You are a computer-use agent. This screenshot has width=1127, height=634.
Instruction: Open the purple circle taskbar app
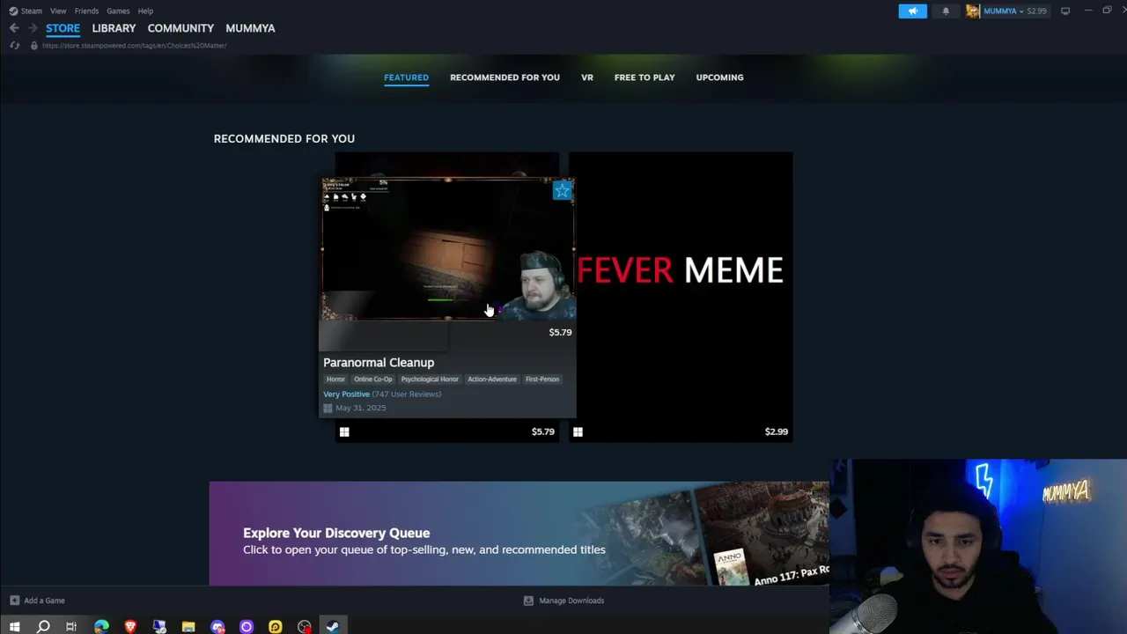[247, 626]
